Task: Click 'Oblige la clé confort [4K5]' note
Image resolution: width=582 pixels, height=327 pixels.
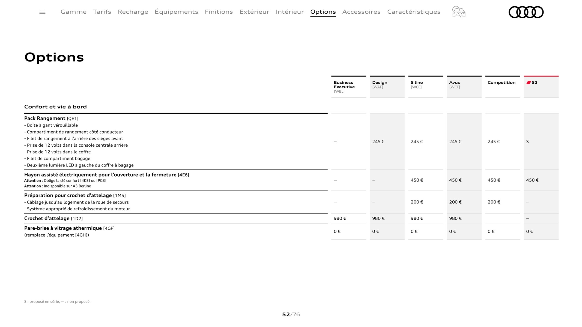Action: point(65,181)
